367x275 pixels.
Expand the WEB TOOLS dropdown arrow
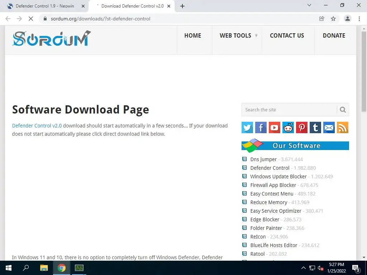tap(256, 35)
